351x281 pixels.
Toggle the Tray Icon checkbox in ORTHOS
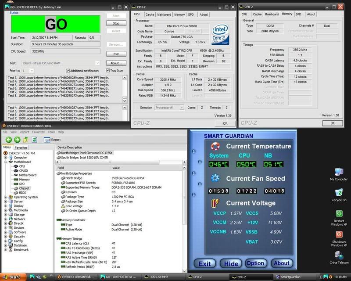point(108,71)
